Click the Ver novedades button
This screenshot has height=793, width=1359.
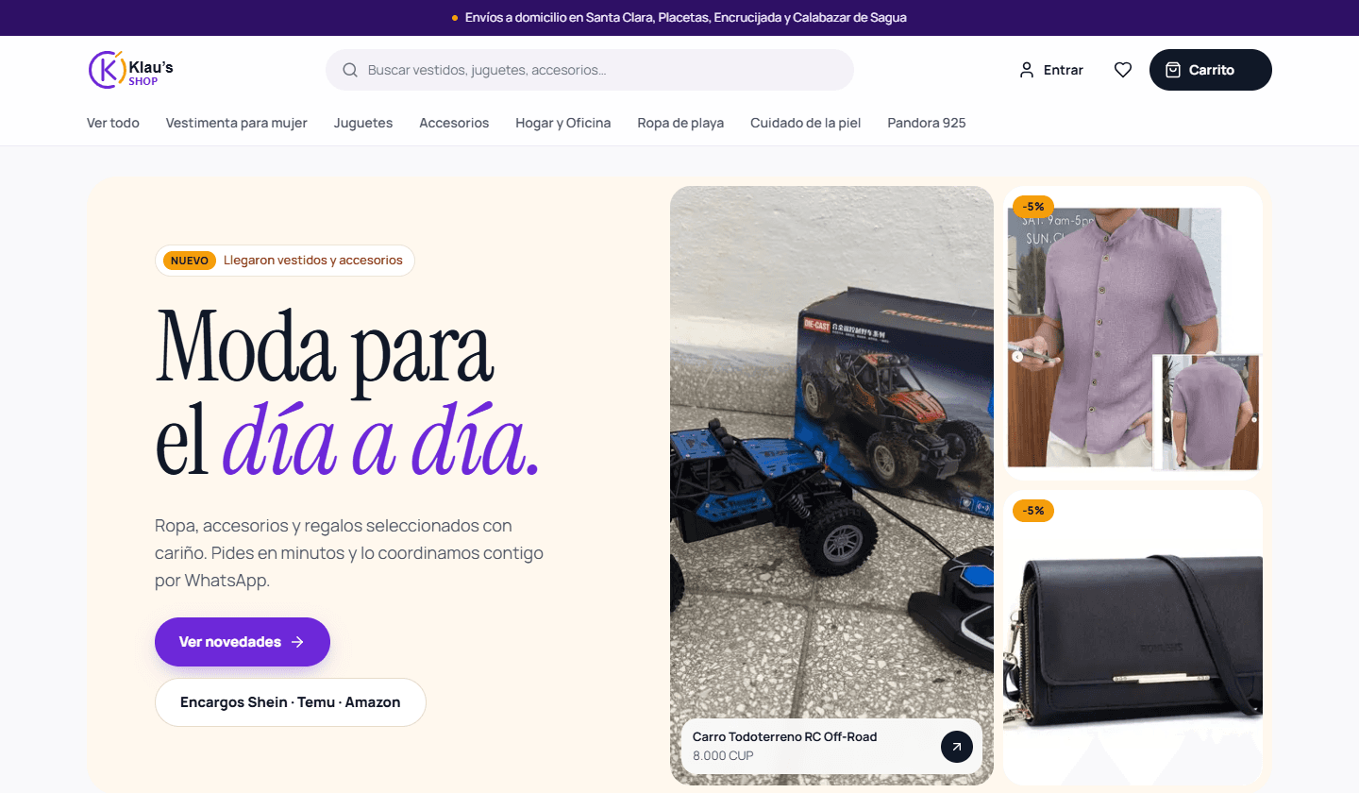[x=243, y=642]
